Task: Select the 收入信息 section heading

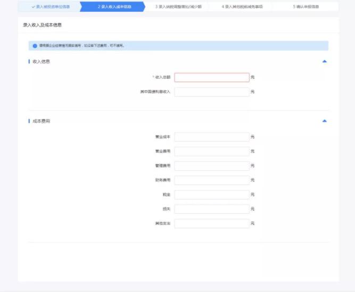Action: [x=41, y=62]
